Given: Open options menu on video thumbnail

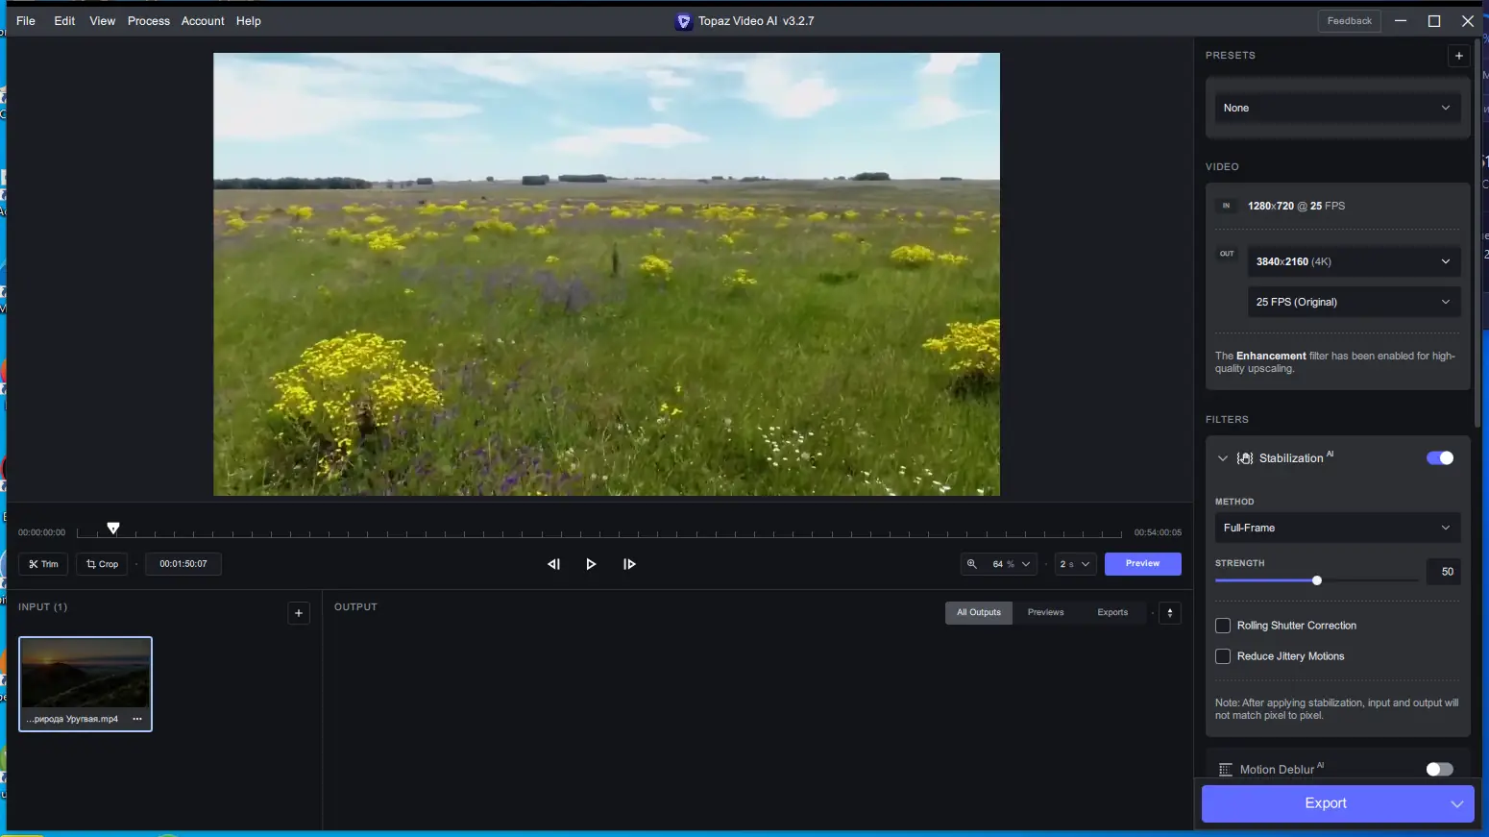Looking at the screenshot, I should [x=137, y=719].
